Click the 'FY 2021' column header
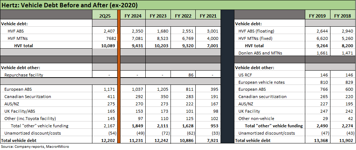 [x=208, y=16]
